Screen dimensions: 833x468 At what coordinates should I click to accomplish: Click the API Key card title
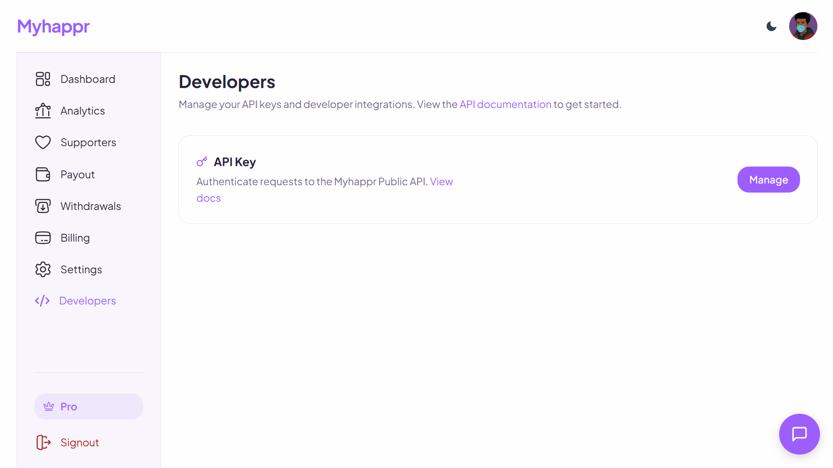click(x=235, y=162)
